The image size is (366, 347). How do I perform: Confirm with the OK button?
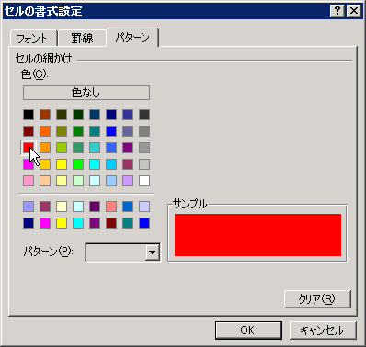248,330
